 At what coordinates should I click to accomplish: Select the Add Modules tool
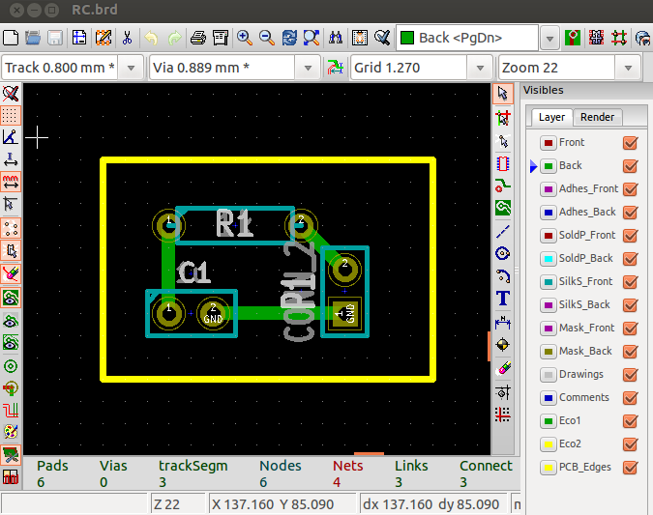(503, 164)
